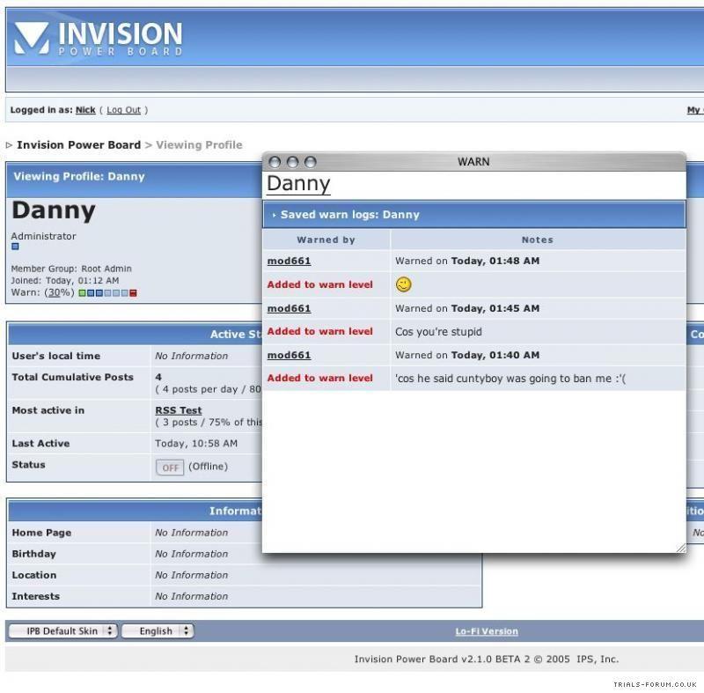The width and height of the screenshot is (704, 693).
Task: Click the Home Page No Information value
Action: coord(192,533)
